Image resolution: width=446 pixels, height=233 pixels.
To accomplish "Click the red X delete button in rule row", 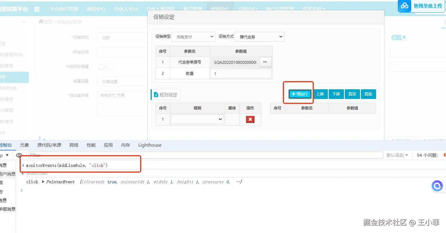I will point(250,119).
